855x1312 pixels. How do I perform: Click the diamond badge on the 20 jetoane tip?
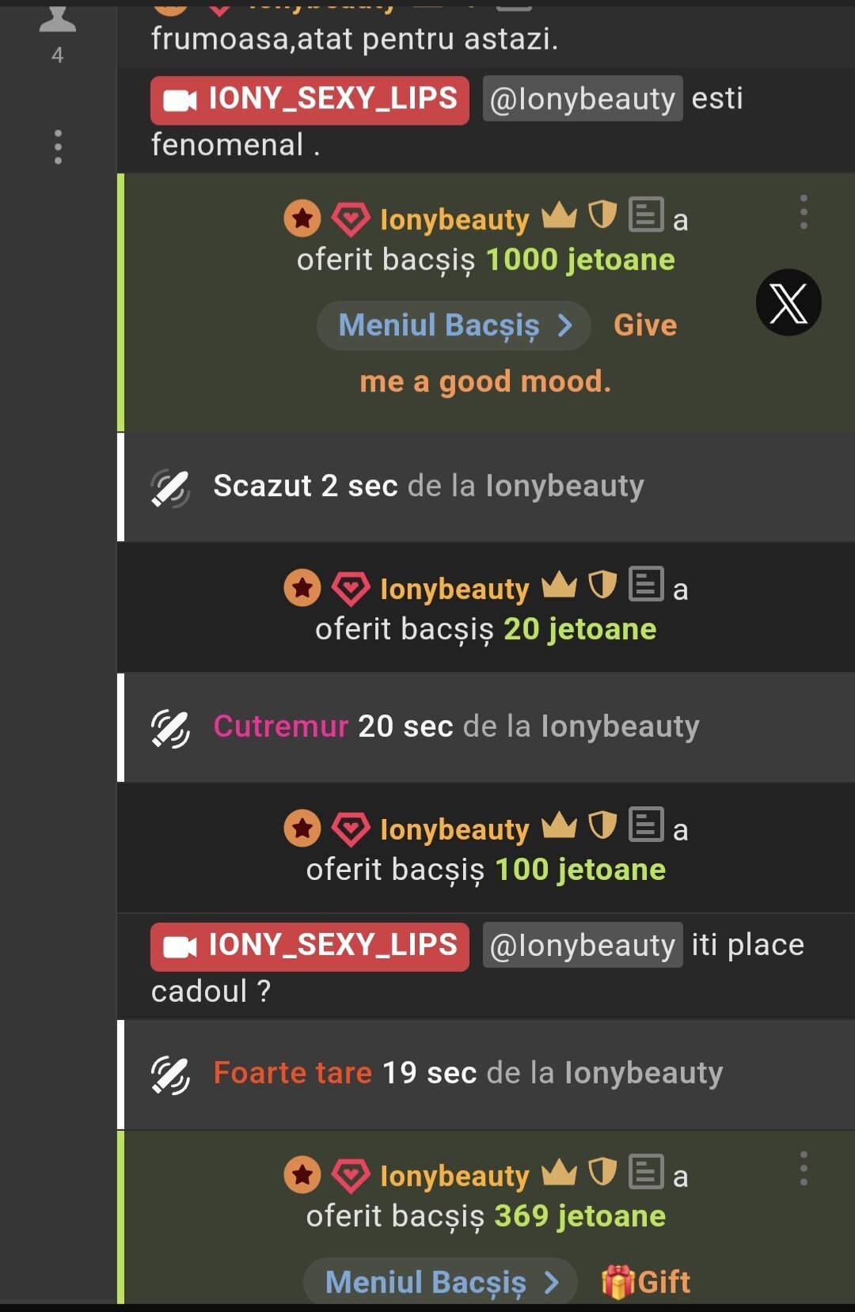pos(350,590)
